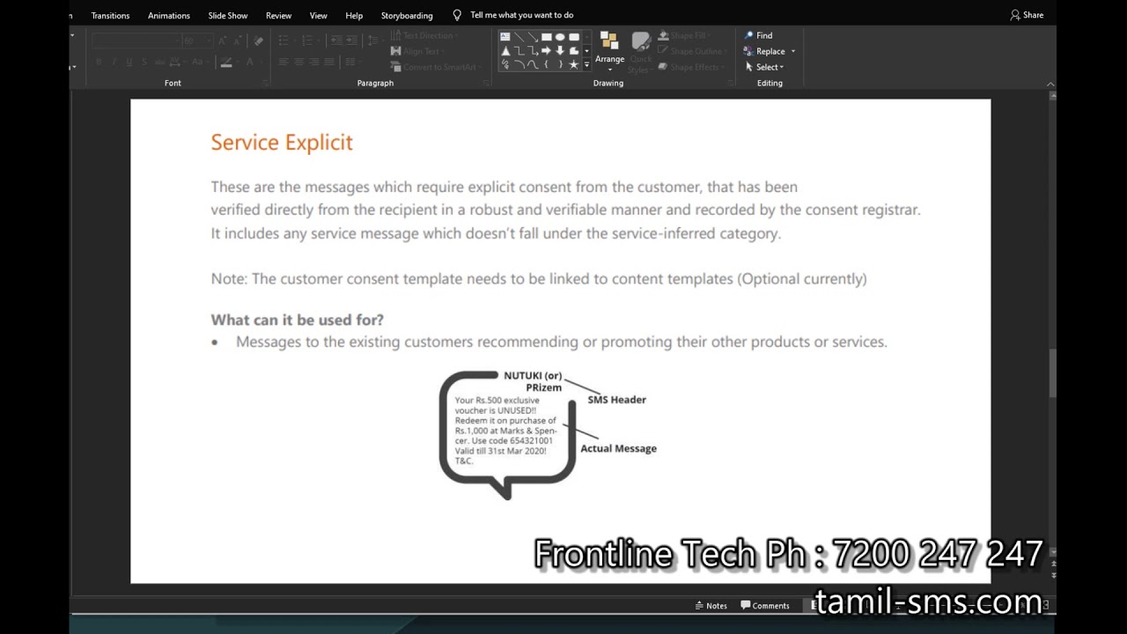This screenshot has width=1127, height=634.
Task: Open the Storyboarding tab
Action: tap(407, 15)
